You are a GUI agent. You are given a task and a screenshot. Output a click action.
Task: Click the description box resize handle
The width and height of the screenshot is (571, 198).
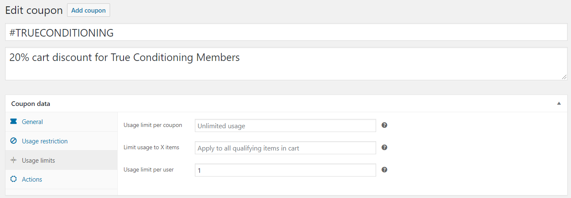point(565,77)
